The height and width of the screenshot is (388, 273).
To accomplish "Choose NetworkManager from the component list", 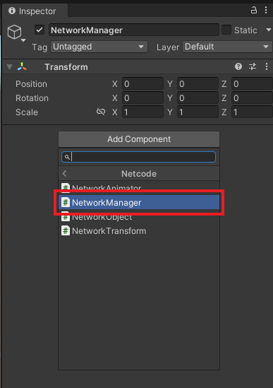I will click(x=139, y=202).
